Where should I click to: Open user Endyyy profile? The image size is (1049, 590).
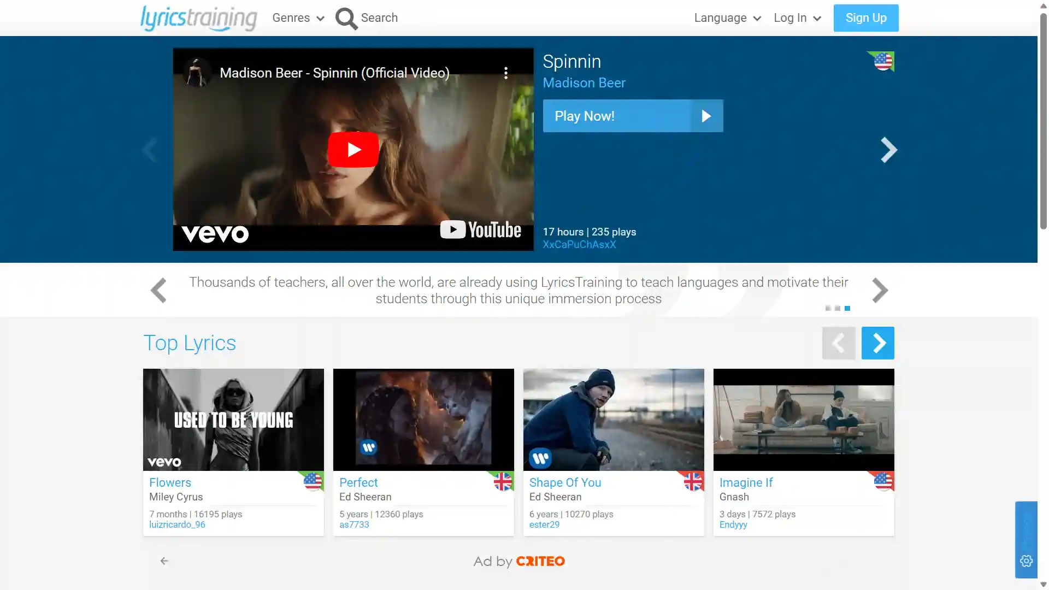click(733, 525)
